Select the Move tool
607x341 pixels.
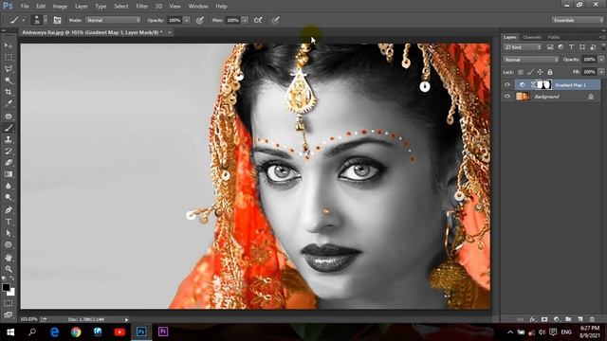click(9, 45)
